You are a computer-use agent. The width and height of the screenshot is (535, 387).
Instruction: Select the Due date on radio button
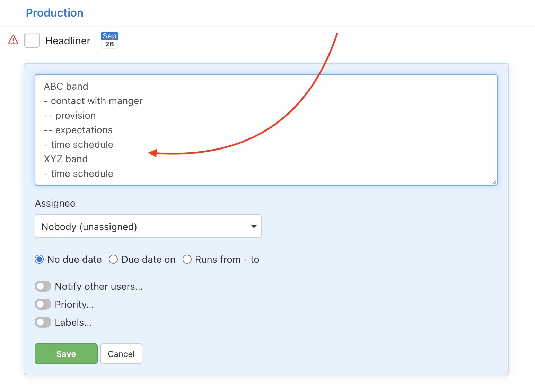(x=113, y=259)
